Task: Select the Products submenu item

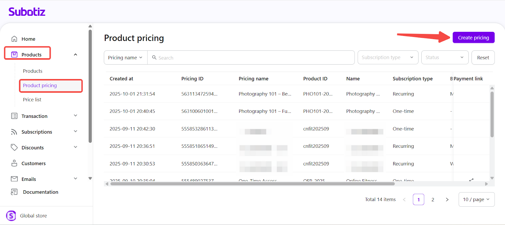Action: [x=33, y=71]
